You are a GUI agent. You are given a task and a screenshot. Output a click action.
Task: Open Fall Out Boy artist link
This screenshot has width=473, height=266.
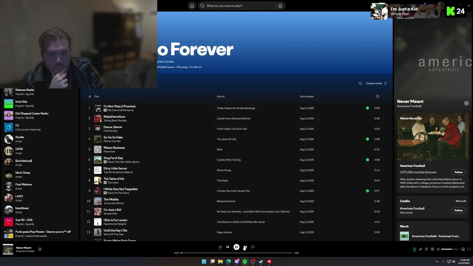[110, 131]
